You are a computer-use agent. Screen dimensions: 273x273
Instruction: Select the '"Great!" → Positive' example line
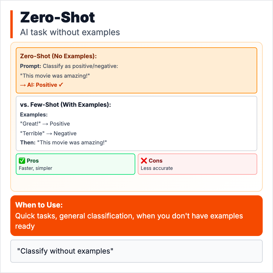click(45, 124)
